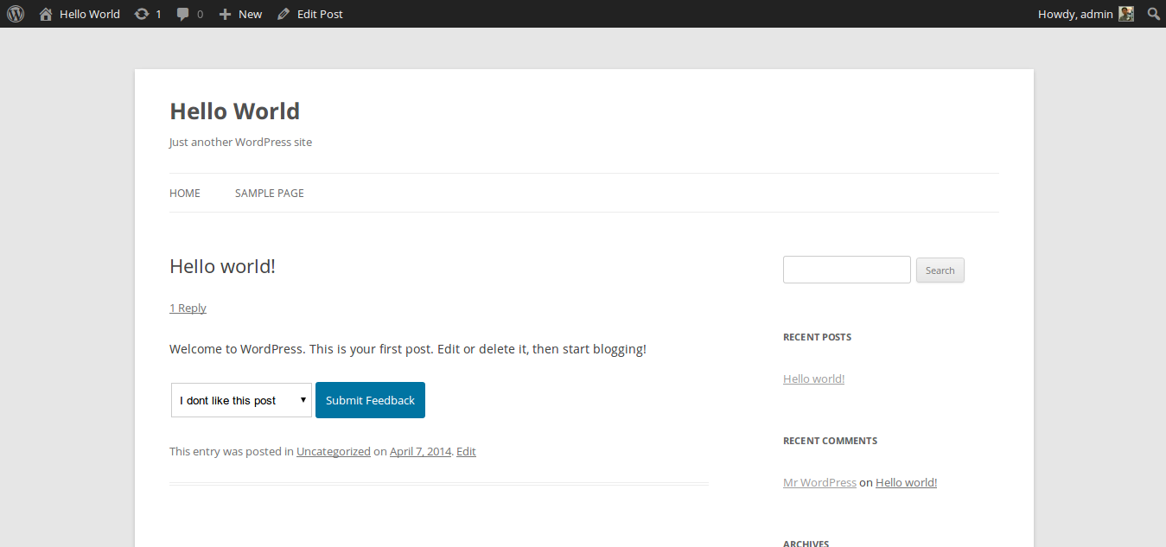
Task: Open the Uncategorized category link
Action: click(334, 451)
